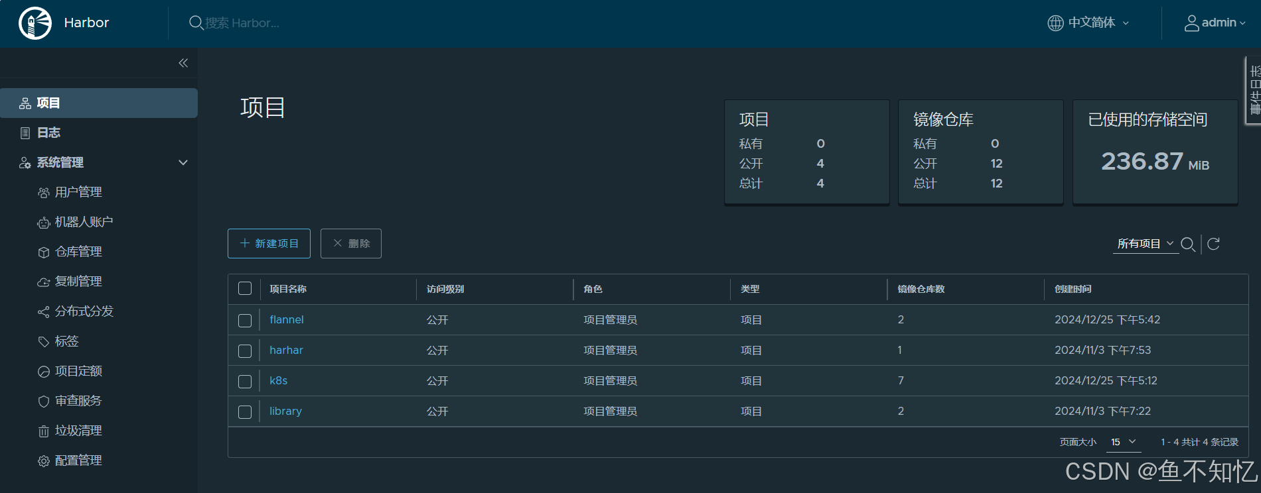Click harhar creation time 2024/11/3 下午7:53
Image resolution: width=1261 pixels, height=493 pixels.
1103,350
